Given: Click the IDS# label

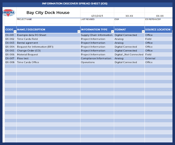Looking at the screenshot, I should [x=116, y=19].
